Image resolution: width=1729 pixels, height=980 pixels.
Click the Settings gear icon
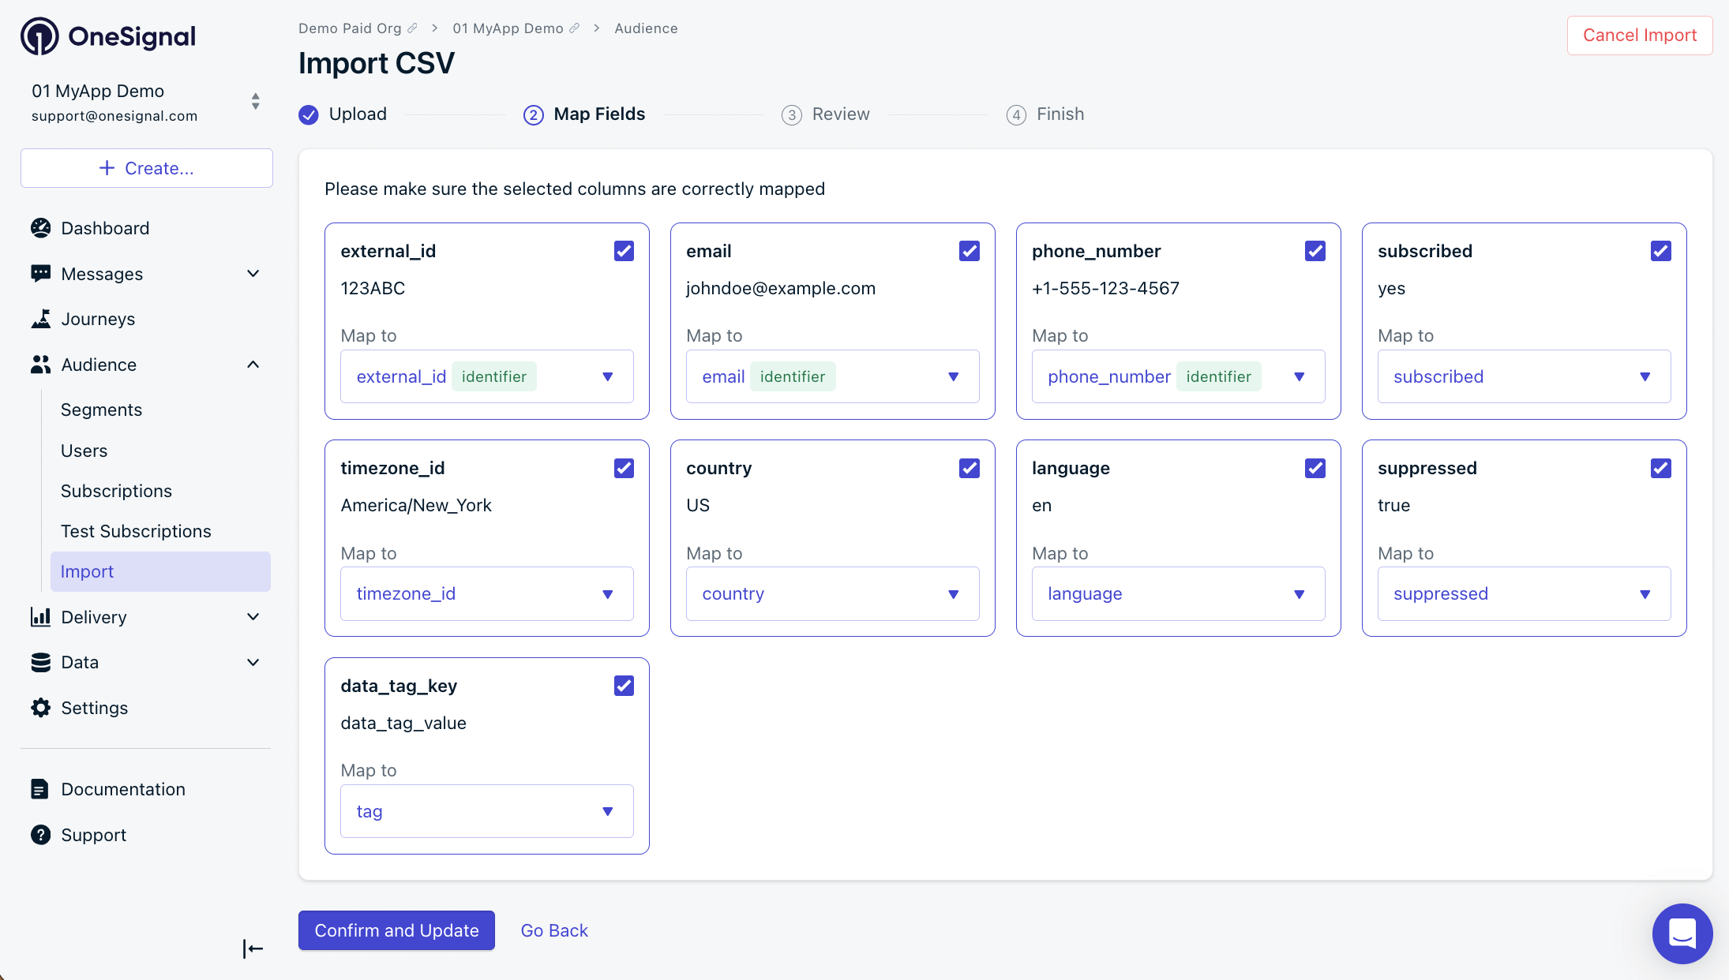click(40, 708)
